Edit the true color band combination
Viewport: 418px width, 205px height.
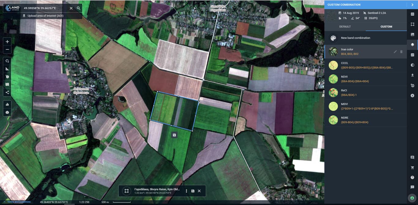395,52
